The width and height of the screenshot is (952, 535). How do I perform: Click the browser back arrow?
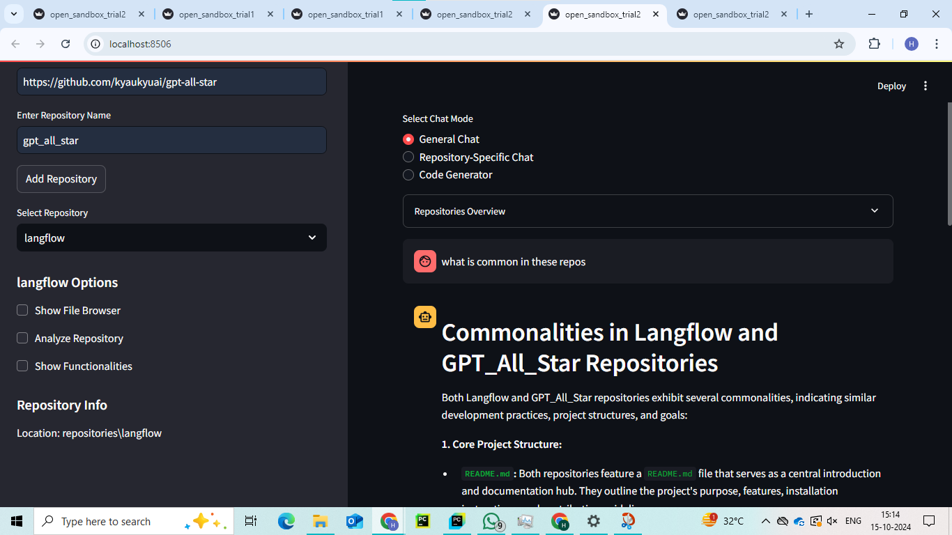(16, 44)
